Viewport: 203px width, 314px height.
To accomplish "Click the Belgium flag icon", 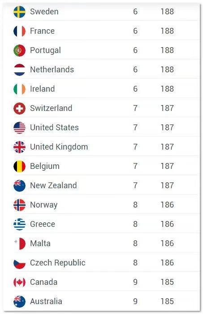I will [x=19, y=166].
